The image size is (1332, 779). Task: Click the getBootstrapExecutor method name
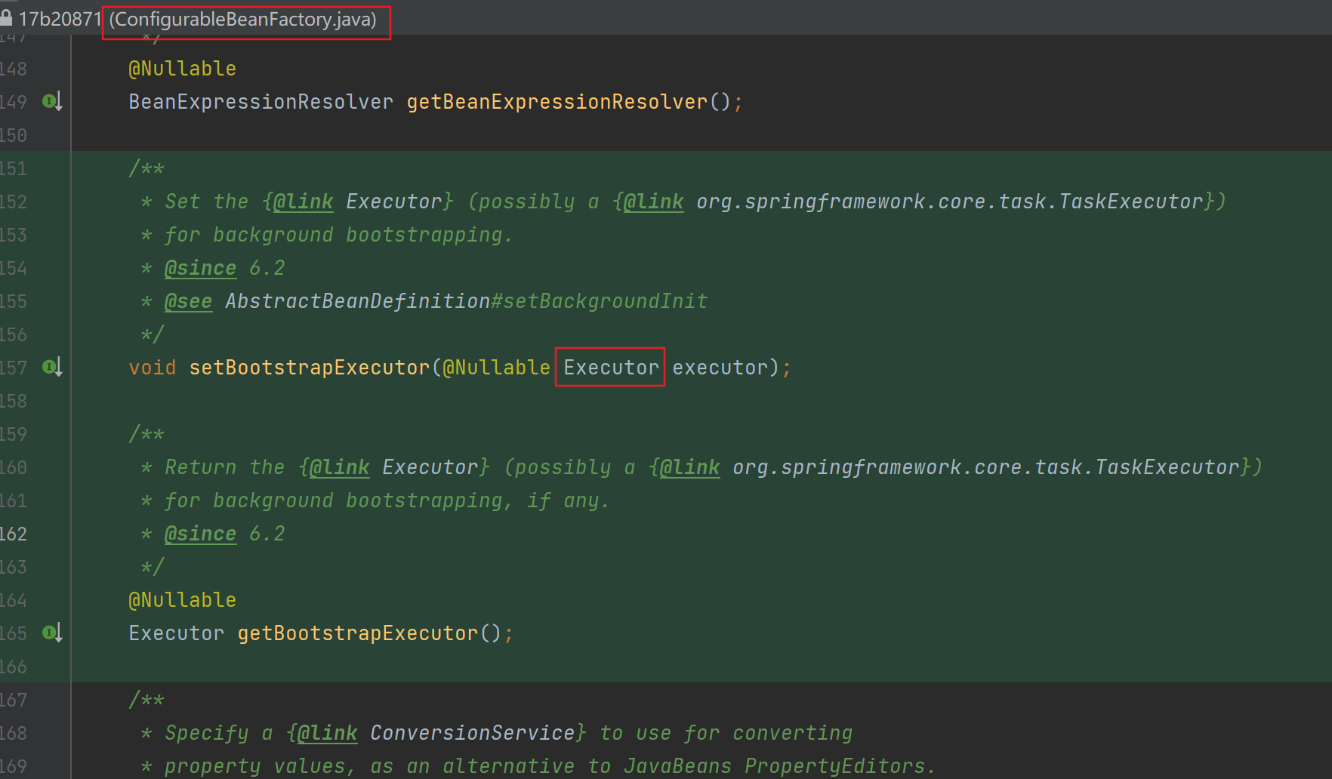tap(358, 633)
